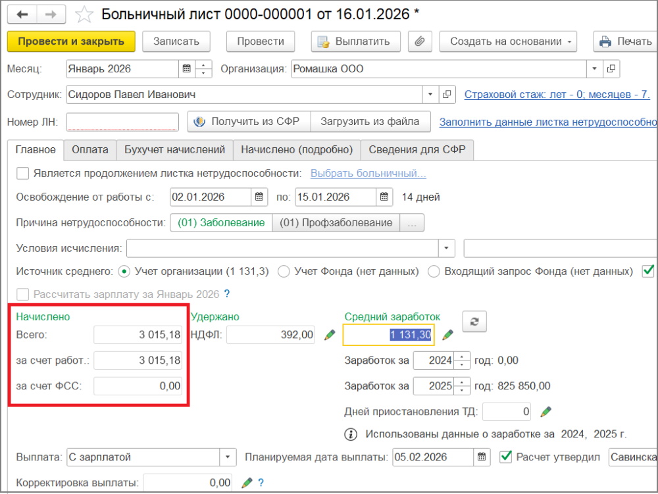Image resolution: width=658 pixels, height=494 pixels.
Task: Click the paperclip attachments icon
Action: click(419, 41)
